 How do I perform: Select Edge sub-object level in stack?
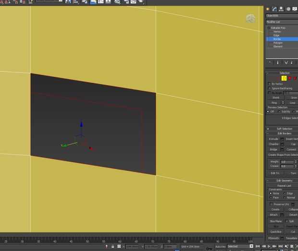[276, 36]
